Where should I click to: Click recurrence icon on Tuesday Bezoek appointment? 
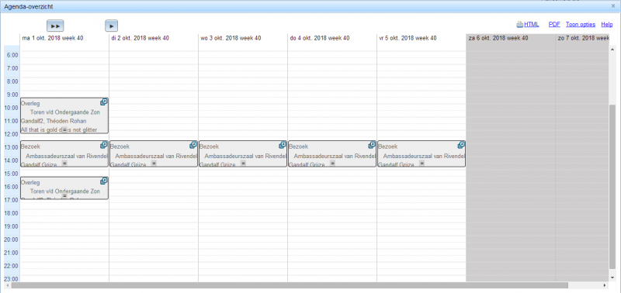tap(193, 145)
